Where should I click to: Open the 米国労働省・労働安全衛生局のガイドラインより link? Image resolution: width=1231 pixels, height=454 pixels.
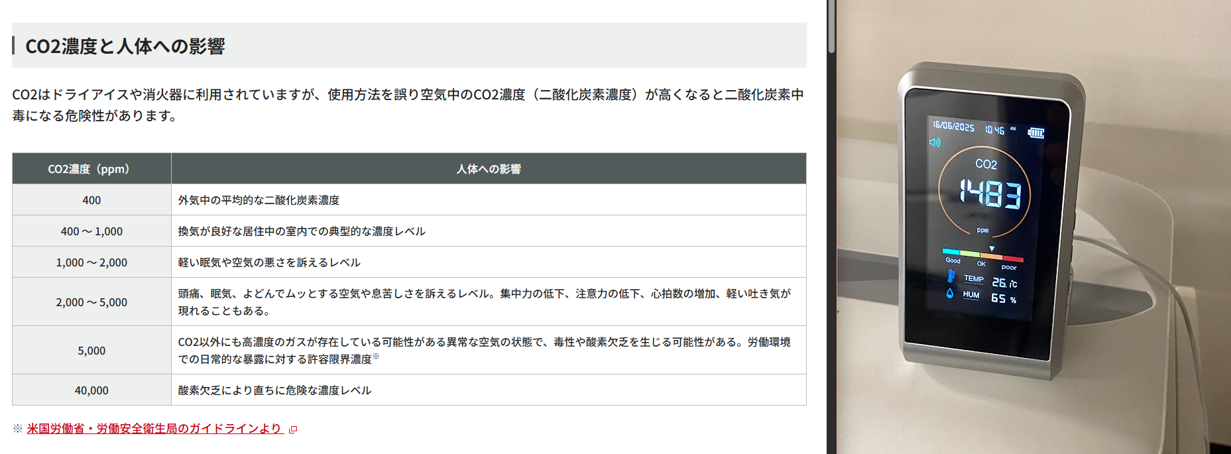pyautogui.click(x=154, y=429)
